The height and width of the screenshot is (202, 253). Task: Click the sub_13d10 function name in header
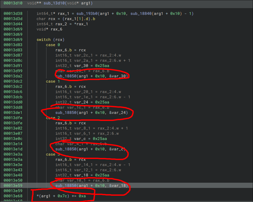[55, 3]
